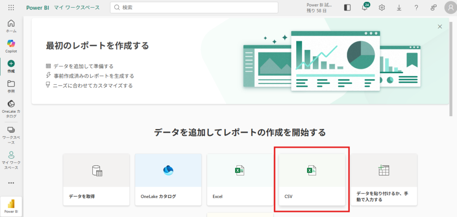Open the Workspaces (ワークスペース) sidebar item
Image resolution: width=457 pixels, height=217 pixels.
click(11, 132)
